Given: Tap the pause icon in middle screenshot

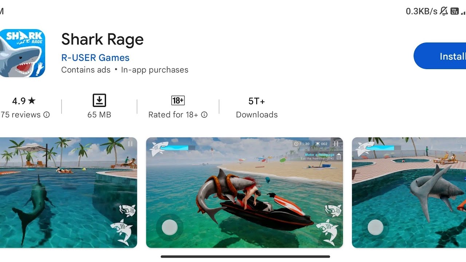Looking at the screenshot, I should tap(336, 144).
